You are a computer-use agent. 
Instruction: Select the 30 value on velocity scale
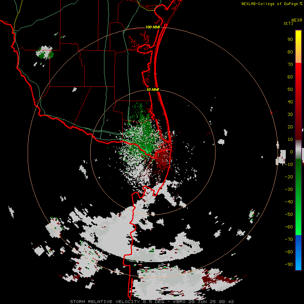pos(290,115)
